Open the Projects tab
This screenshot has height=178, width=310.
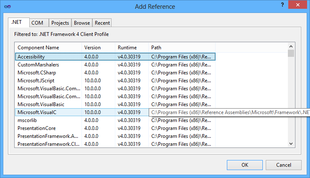point(60,23)
